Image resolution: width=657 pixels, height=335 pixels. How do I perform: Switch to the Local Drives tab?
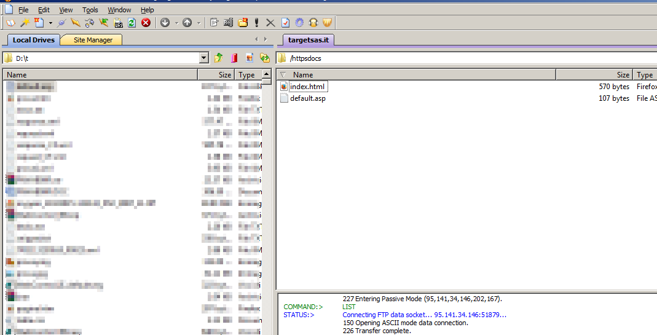34,40
